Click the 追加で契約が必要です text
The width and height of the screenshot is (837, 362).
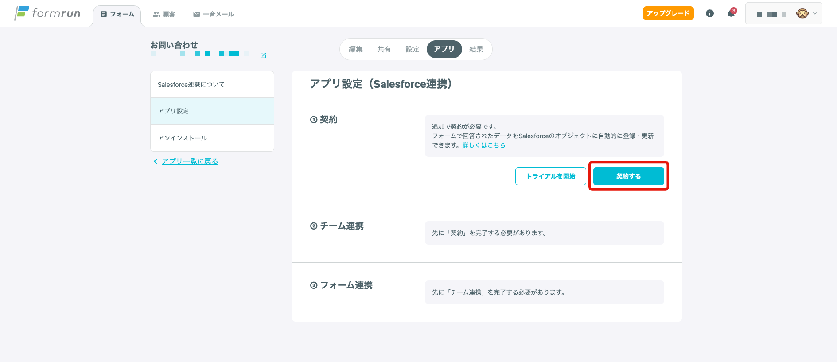[464, 127]
